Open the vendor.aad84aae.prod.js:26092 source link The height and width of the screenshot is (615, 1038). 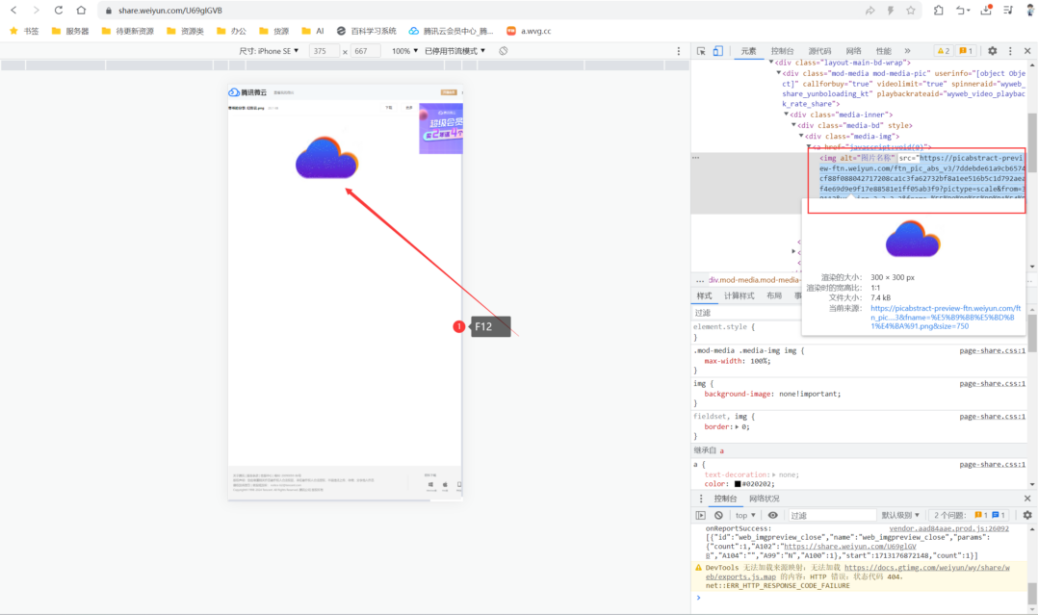(948, 528)
